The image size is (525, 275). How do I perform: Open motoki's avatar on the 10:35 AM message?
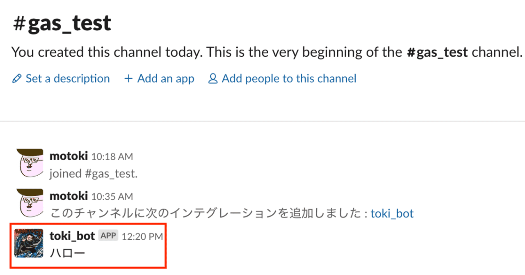[30, 203]
